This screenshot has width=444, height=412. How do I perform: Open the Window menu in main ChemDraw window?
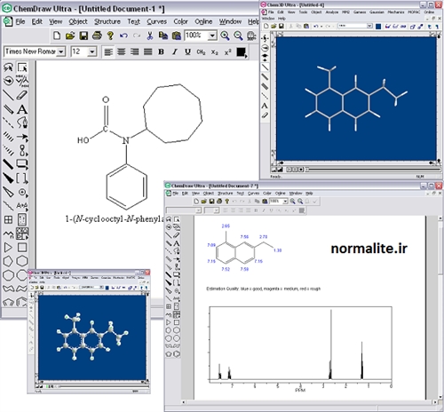[x=230, y=21]
